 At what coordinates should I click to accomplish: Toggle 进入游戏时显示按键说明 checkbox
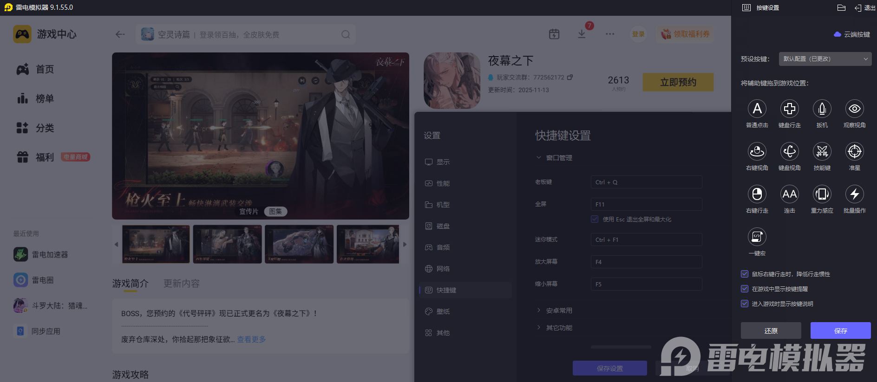(745, 304)
